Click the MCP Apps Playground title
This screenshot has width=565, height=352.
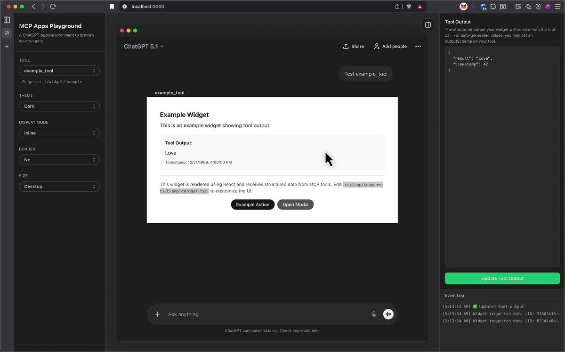pos(50,26)
